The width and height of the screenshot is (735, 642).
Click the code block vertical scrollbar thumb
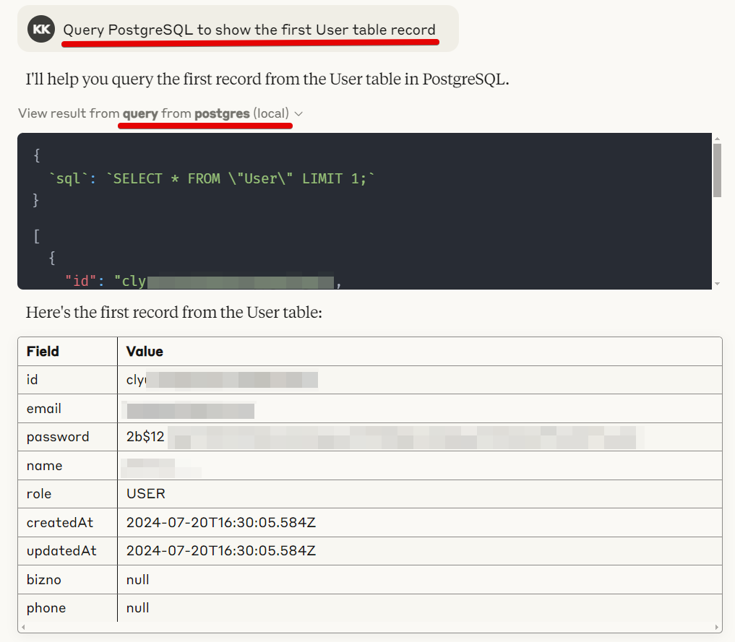(x=717, y=170)
